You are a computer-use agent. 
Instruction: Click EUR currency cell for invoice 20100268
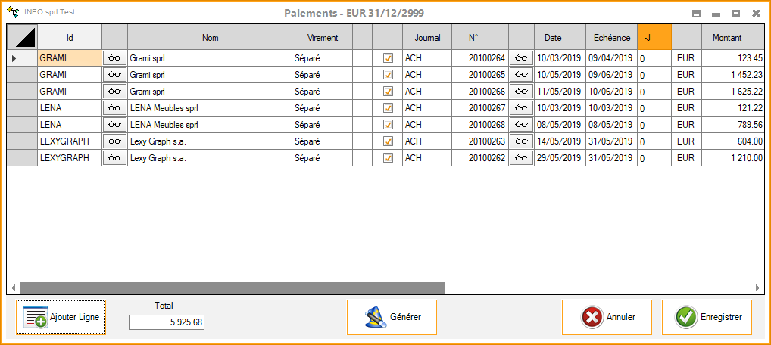point(685,125)
